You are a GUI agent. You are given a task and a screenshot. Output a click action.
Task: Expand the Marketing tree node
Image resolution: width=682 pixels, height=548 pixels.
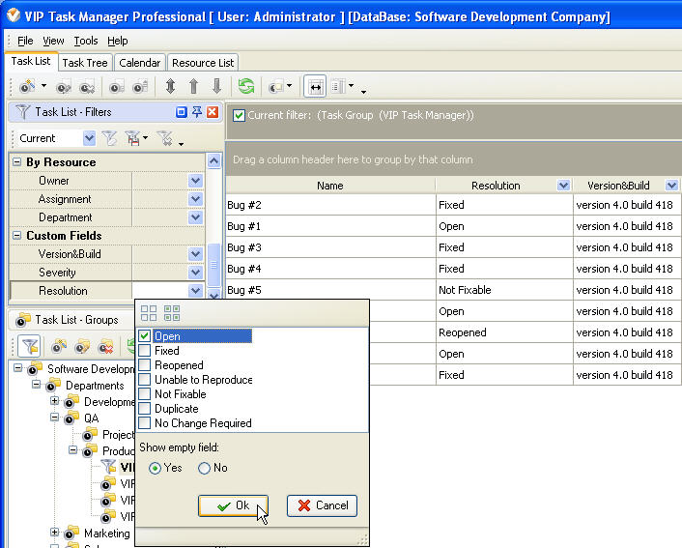54,532
